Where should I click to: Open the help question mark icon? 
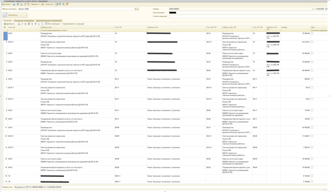point(43,4)
